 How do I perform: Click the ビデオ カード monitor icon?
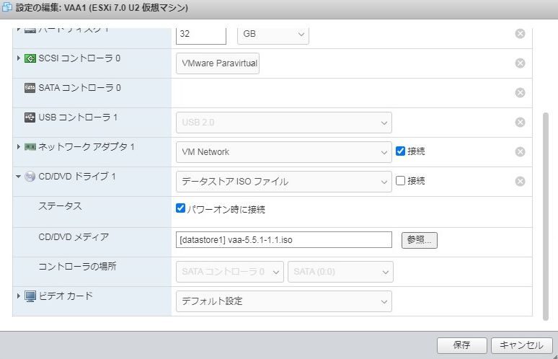(30, 296)
